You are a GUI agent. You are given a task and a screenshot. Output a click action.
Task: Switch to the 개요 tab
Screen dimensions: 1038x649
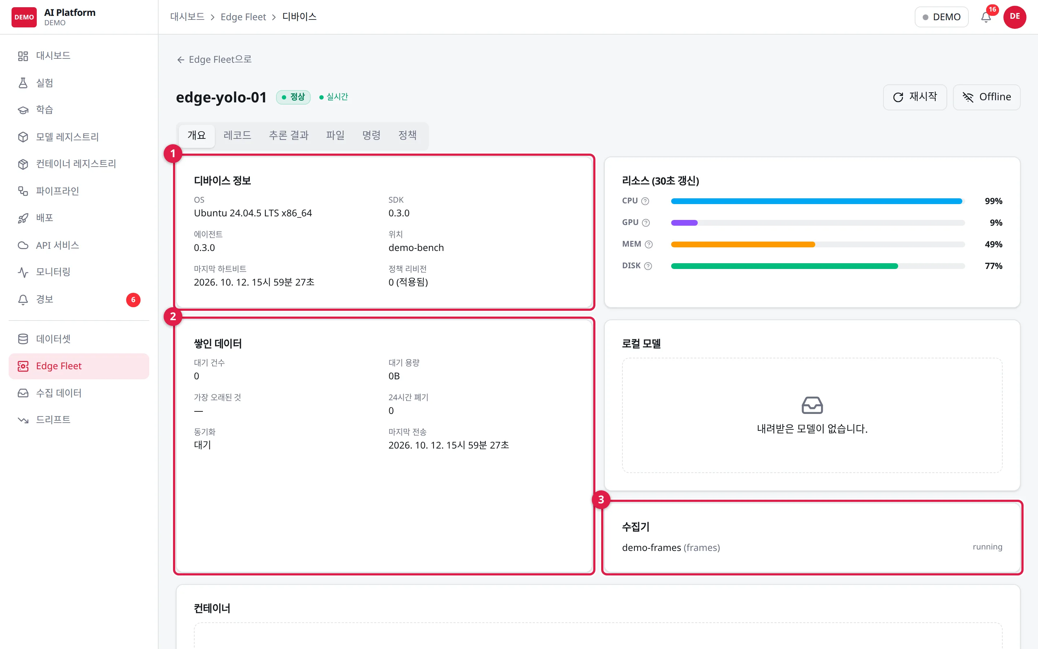(196, 136)
